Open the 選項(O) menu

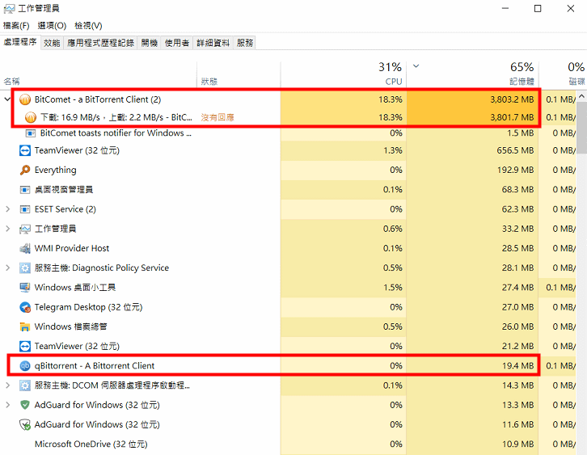(x=52, y=26)
